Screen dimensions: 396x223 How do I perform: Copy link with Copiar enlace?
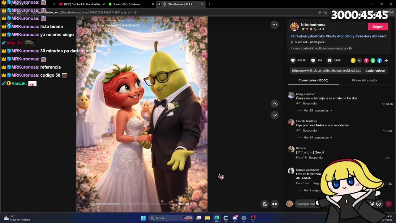click(375, 71)
